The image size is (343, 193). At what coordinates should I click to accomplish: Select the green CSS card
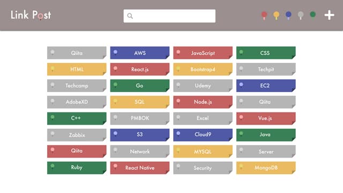(266, 53)
